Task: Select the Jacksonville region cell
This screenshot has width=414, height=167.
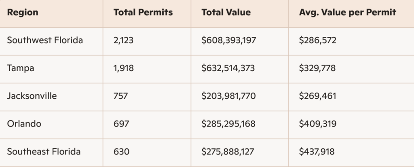Action: 32,96
